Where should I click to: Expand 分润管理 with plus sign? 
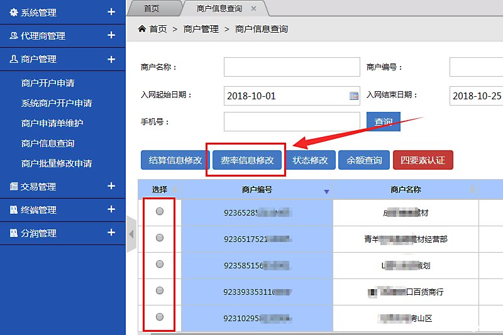coord(111,233)
